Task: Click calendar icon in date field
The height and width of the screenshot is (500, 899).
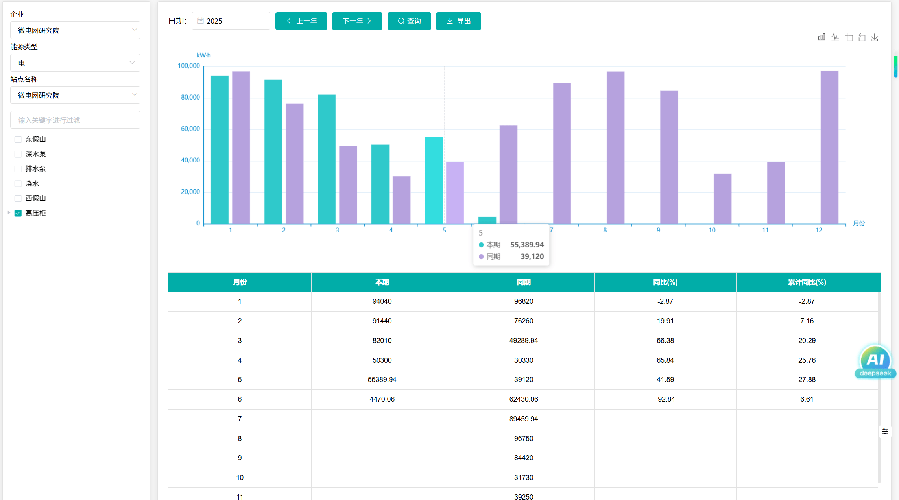Action: (x=200, y=21)
